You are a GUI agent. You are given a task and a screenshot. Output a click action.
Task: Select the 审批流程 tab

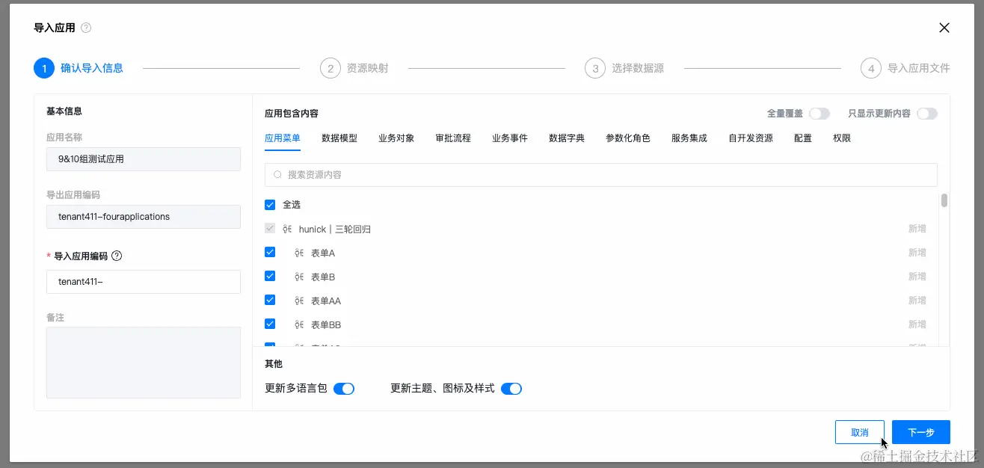[452, 138]
